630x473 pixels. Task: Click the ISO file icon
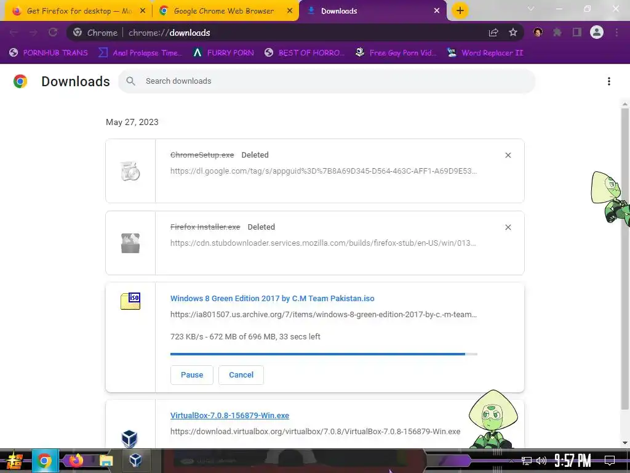[130, 301]
